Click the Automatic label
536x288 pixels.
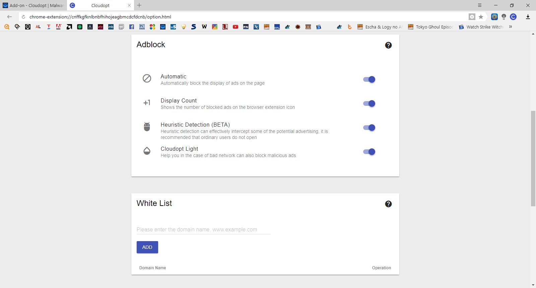point(173,76)
